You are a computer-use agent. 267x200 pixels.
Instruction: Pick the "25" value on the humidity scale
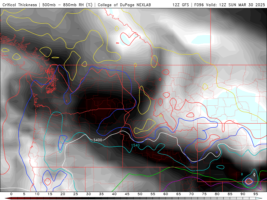(76, 194)
